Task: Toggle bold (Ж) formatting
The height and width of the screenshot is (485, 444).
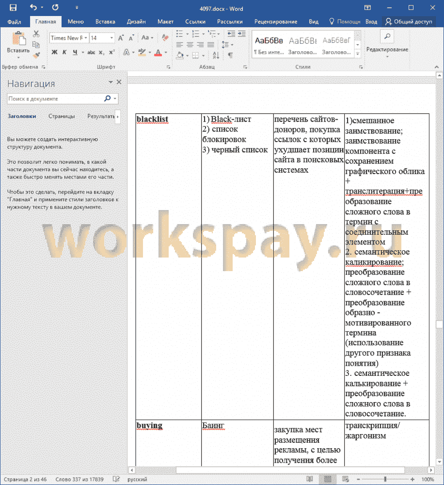Action: [x=54, y=52]
